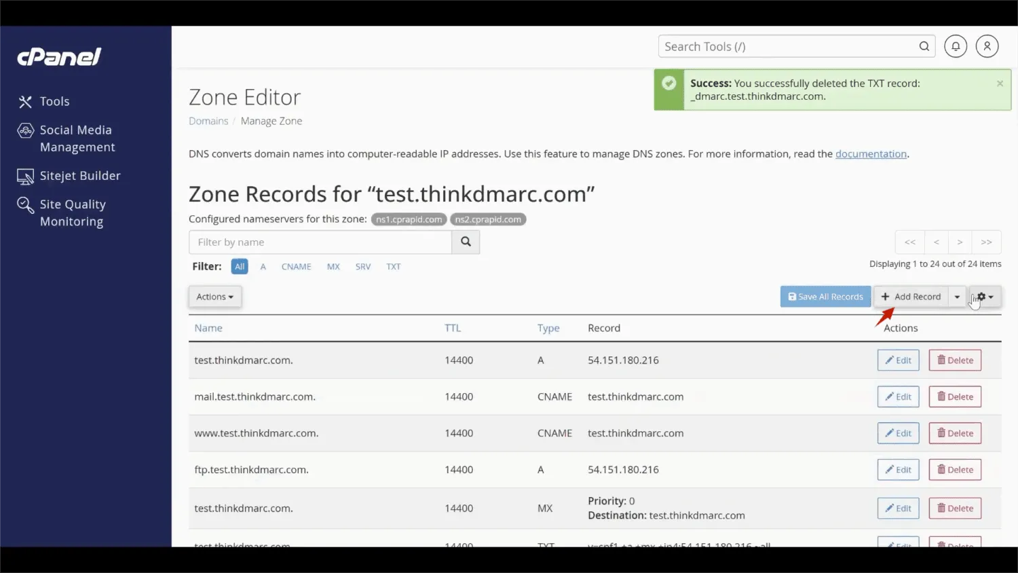
Task: Open the user account icon menu
Action: pyautogui.click(x=987, y=46)
